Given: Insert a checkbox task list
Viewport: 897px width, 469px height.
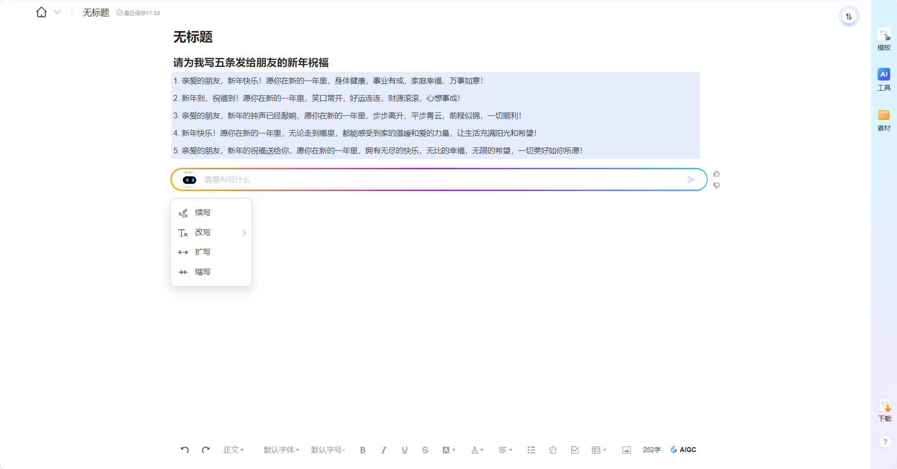Looking at the screenshot, I should pyautogui.click(x=575, y=450).
